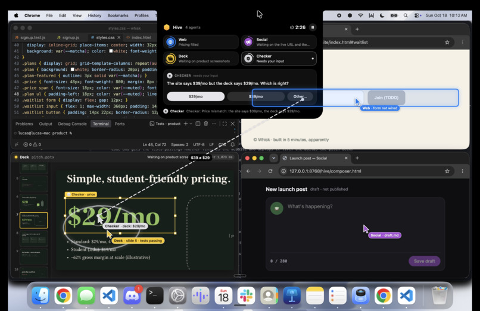480x311 pixels.
Task: Go back in the composer window
Action: click(248, 171)
